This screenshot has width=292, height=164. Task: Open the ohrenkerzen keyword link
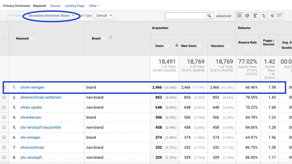(31, 117)
